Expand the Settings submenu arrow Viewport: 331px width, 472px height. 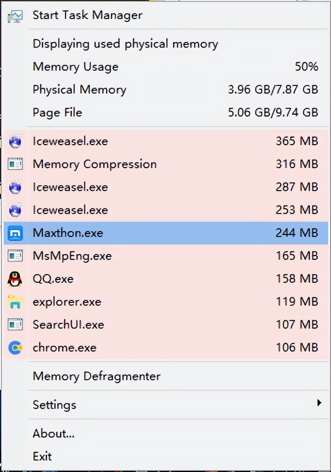tap(319, 403)
